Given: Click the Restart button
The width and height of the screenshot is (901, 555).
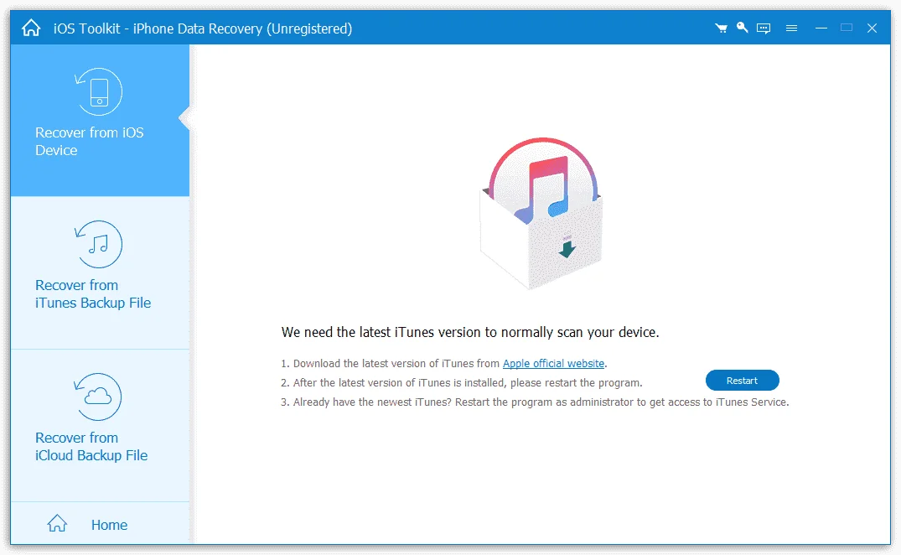Looking at the screenshot, I should coord(742,381).
